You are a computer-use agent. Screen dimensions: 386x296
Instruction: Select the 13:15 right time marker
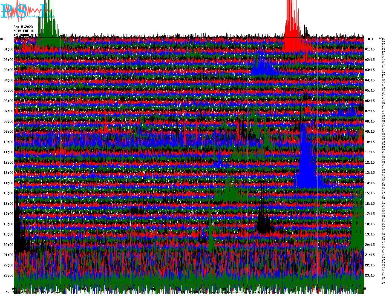point(370,173)
